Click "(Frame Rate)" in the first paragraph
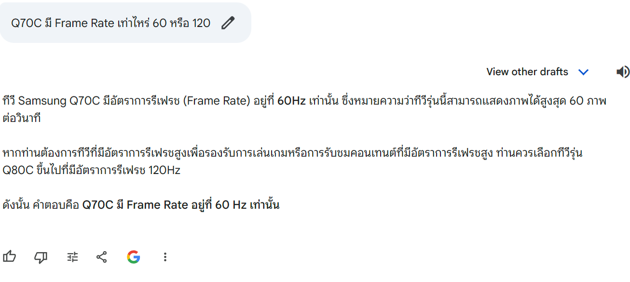The width and height of the screenshot is (630, 282). coord(217,101)
